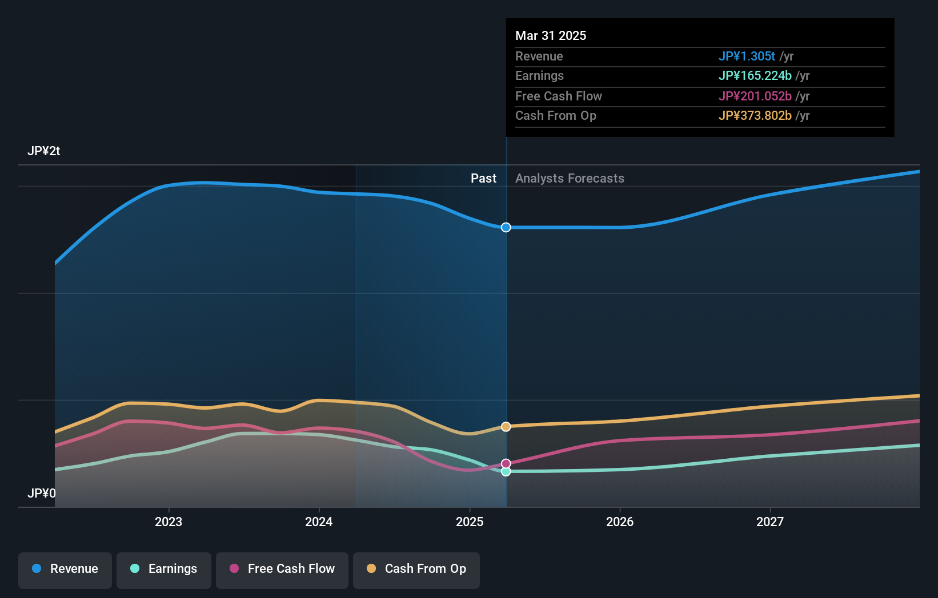The height and width of the screenshot is (598, 938).
Task: Click the JP¥201.052b free cash flow value
Action: pos(755,96)
